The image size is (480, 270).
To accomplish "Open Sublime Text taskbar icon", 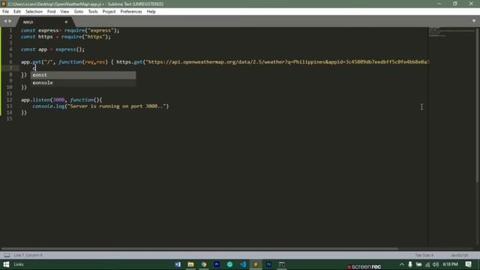I will tap(256, 265).
